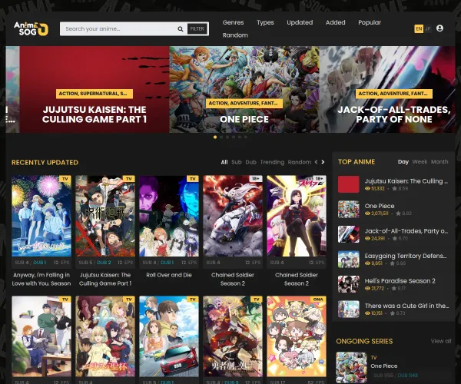Open the ONA tagged chibi girls poster

tap(297, 336)
